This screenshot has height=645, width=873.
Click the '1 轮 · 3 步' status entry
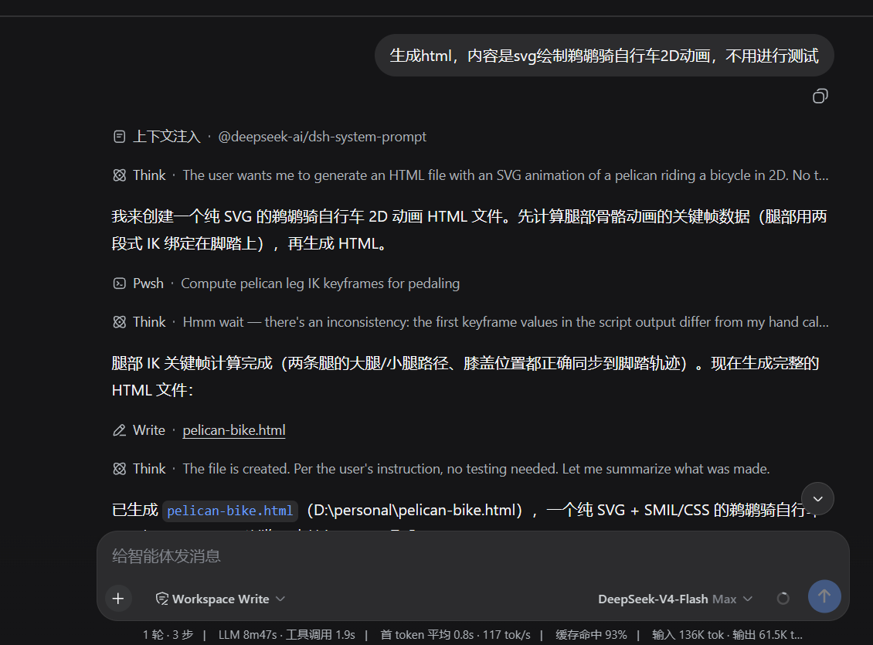(x=168, y=635)
